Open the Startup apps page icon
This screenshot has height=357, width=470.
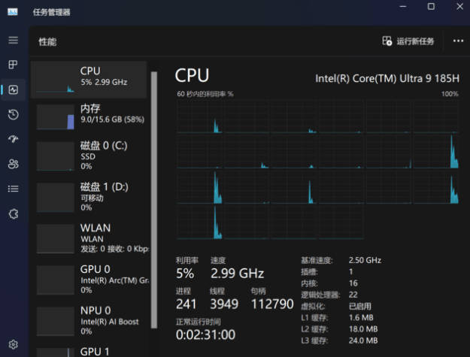[14, 139]
